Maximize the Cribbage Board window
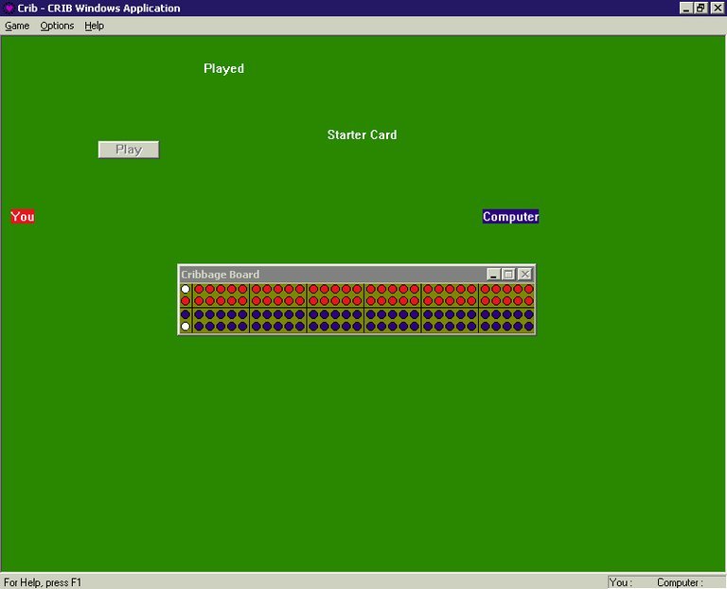The image size is (727, 589). click(508, 275)
